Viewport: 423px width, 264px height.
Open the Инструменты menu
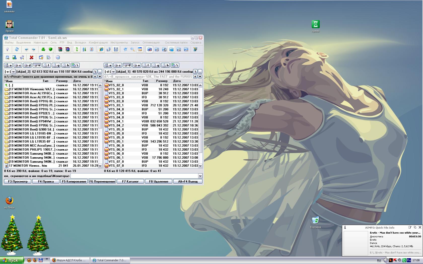coord(119,42)
